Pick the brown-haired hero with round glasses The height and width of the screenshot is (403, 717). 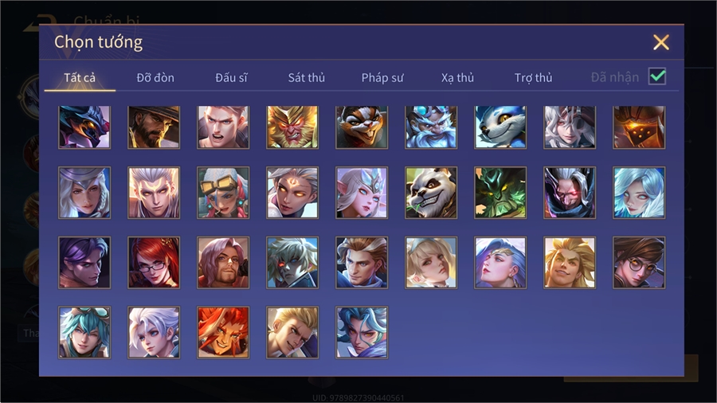639,262
